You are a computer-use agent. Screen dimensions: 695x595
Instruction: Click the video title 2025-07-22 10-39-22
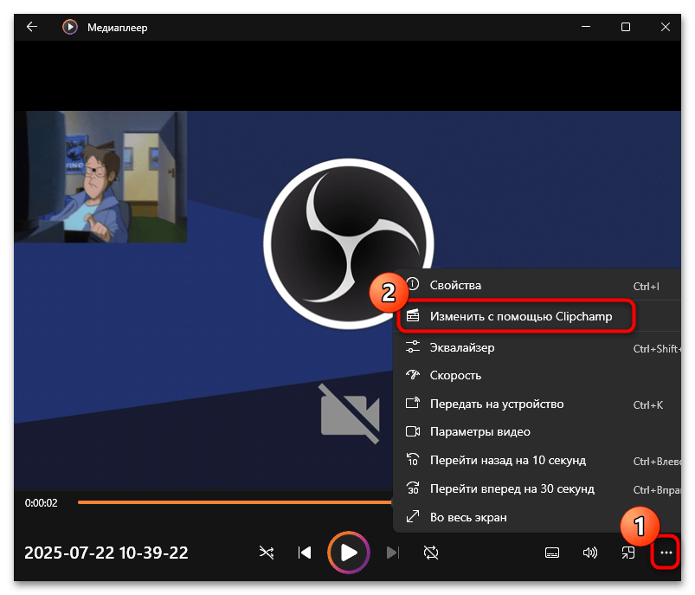coord(106,553)
